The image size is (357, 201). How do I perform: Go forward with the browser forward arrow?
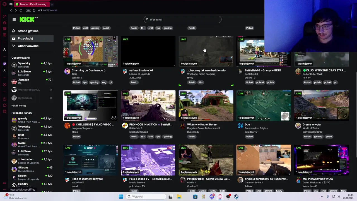[x=16, y=10]
